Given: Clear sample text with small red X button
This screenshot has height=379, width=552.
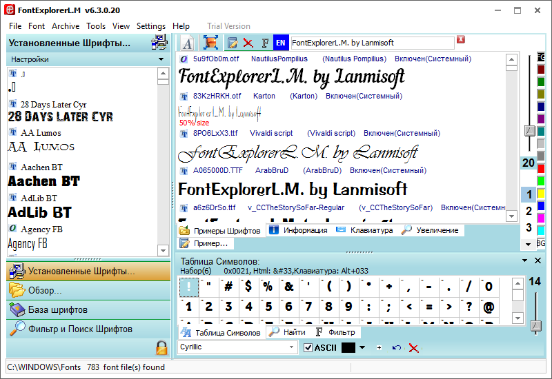Looking at the screenshot, I should pos(461,39).
